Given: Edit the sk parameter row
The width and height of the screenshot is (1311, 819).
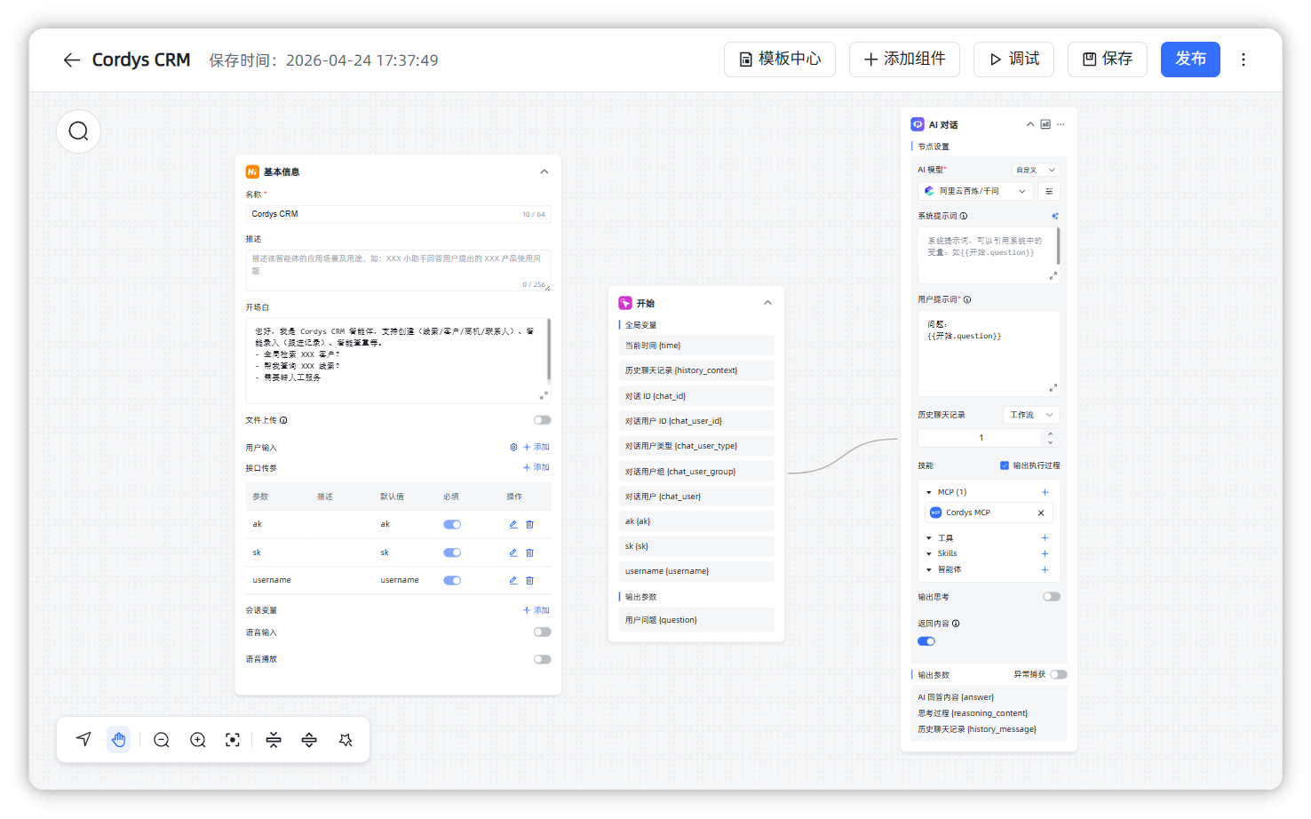Looking at the screenshot, I should [513, 553].
